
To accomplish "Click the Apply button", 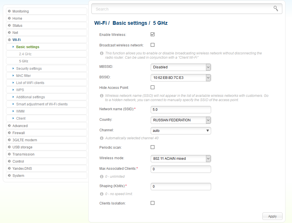I will pyautogui.click(x=272, y=216).
